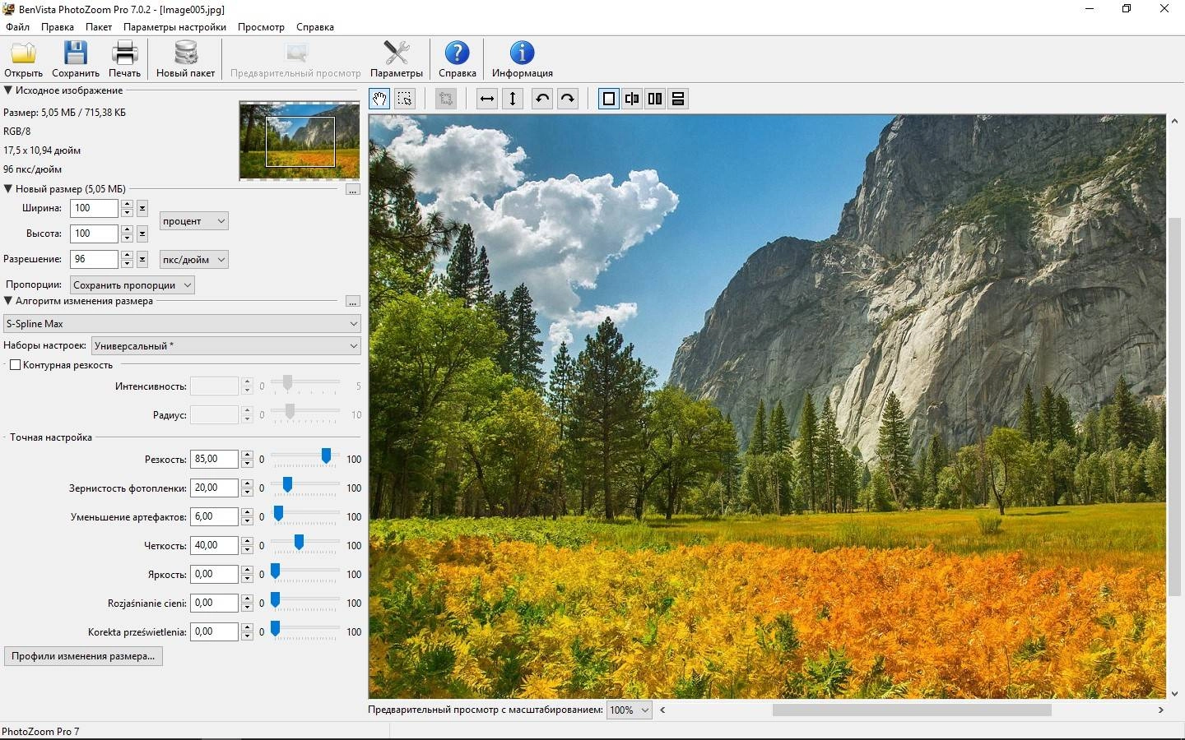Increase Ширина with stepper up arrow
This screenshot has height=740, width=1185.
click(x=127, y=204)
